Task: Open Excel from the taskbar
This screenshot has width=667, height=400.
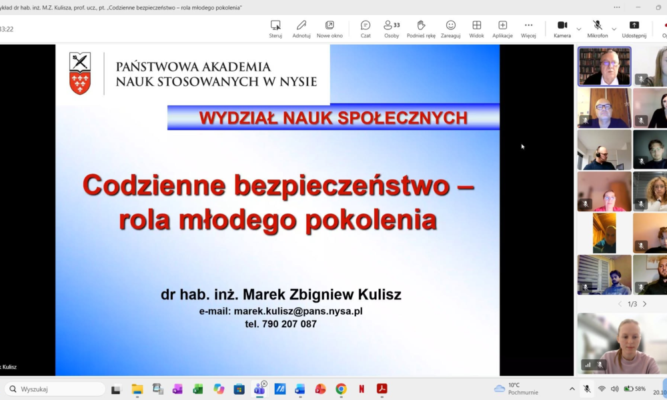Action: pyautogui.click(x=198, y=389)
